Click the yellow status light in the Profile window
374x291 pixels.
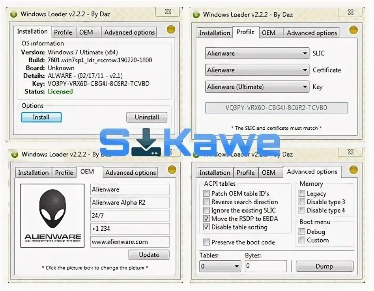click(353, 30)
